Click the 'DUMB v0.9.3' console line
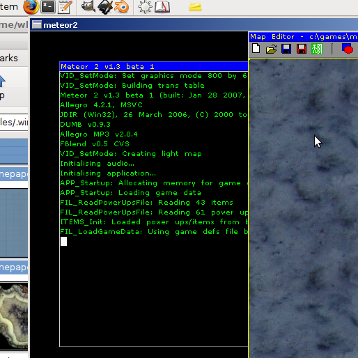The height and width of the screenshot is (358, 358). pyautogui.click(x=85, y=125)
